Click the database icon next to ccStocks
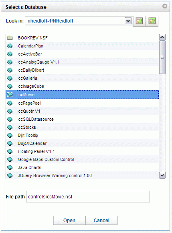 [x=10, y=127]
